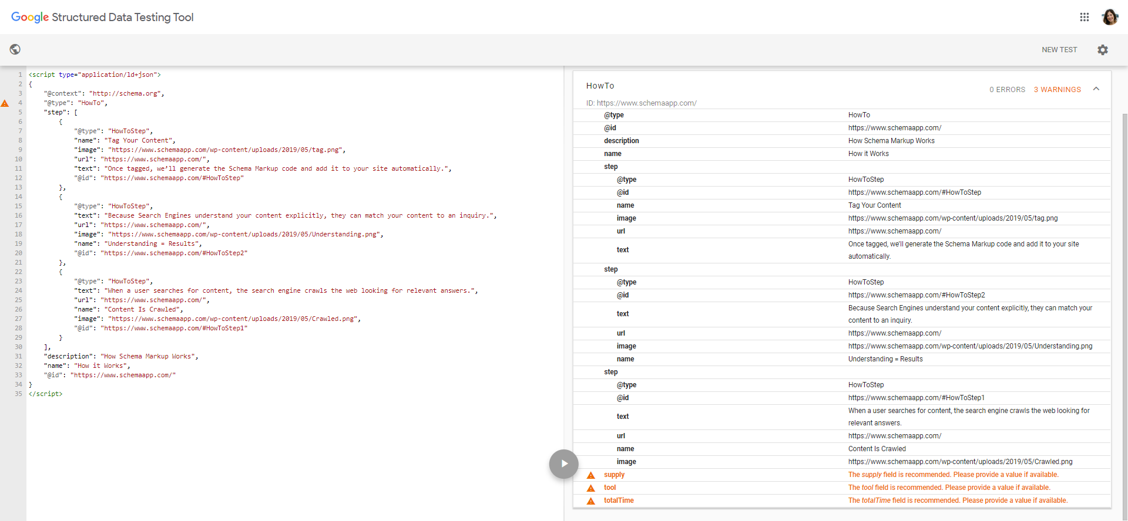The width and height of the screenshot is (1128, 521).
Task: Click ID https://www.schemaapp.com/ line
Action: [x=642, y=103]
